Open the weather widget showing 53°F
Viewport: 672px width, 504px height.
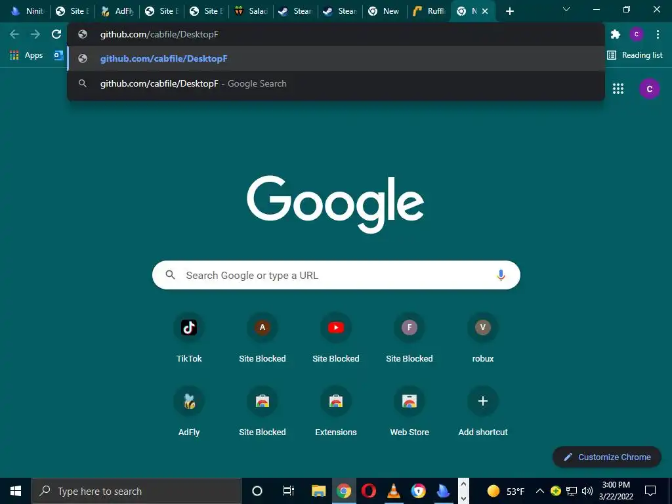(506, 491)
